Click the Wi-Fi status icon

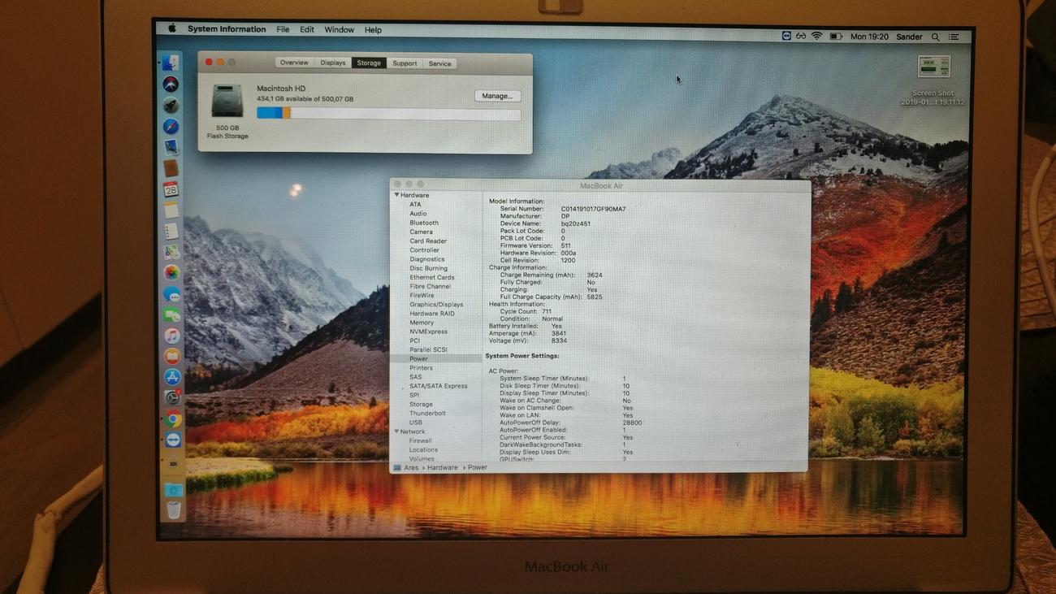tap(817, 37)
